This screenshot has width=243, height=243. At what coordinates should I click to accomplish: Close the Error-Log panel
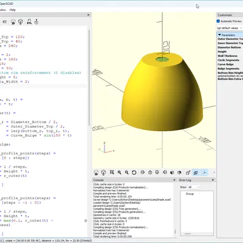pyautogui.click(x=213, y=180)
